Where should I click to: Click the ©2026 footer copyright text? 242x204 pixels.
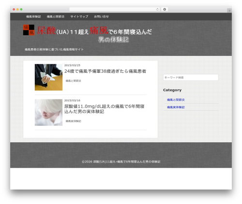point(121,162)
